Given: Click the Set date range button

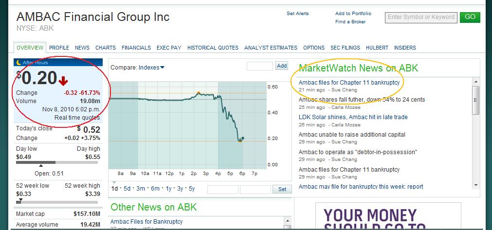Looking at the screenshot, I should click(x=282, y=189).
